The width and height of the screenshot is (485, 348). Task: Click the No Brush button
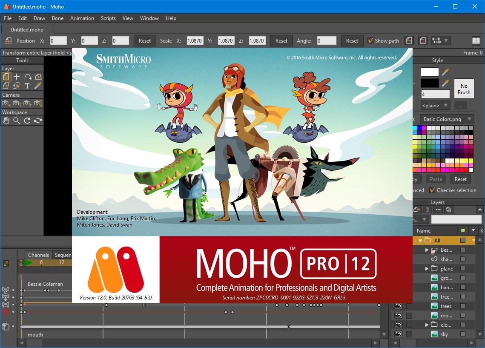tap(464, 89)
